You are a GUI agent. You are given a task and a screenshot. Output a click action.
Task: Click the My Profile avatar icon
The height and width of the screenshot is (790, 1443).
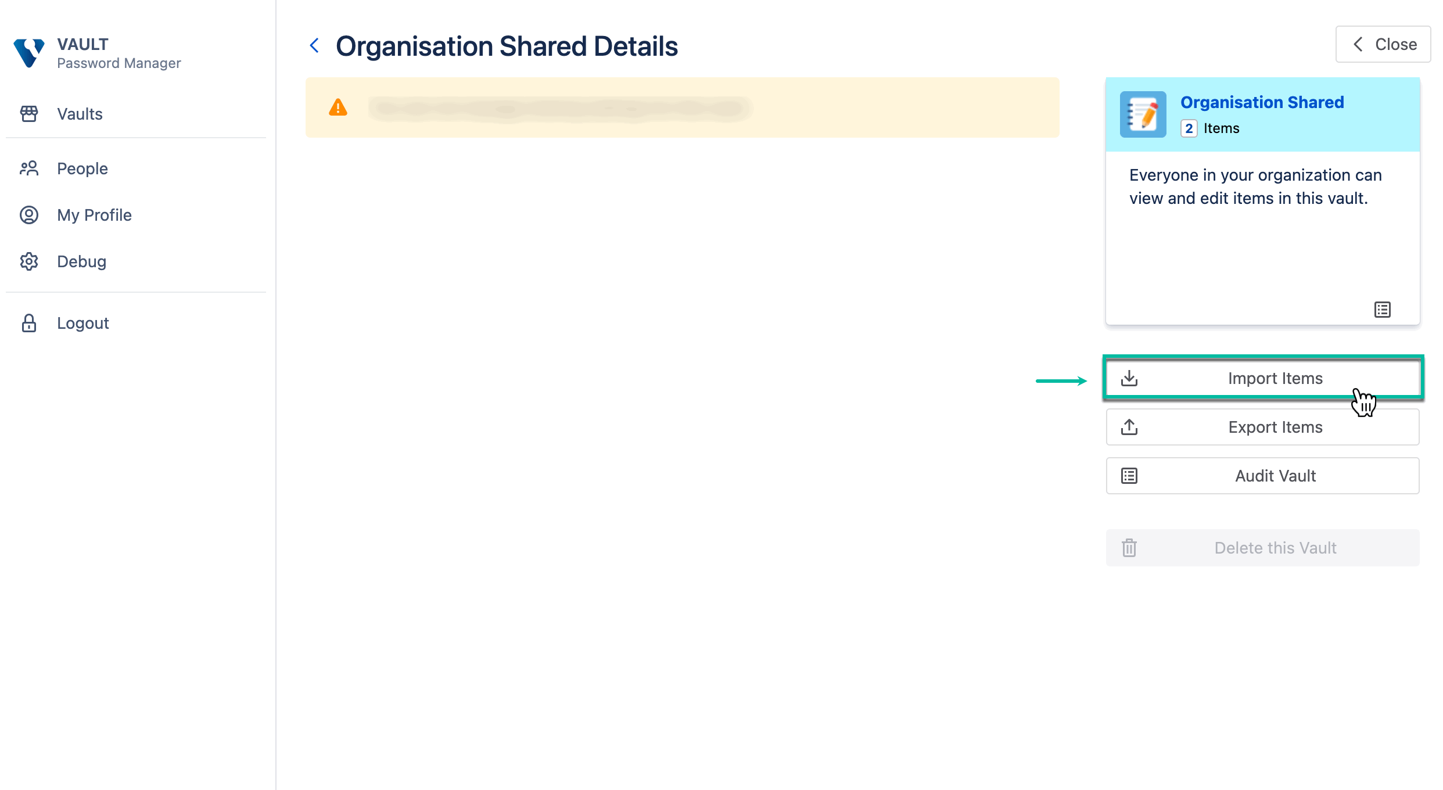coord(29,215)
